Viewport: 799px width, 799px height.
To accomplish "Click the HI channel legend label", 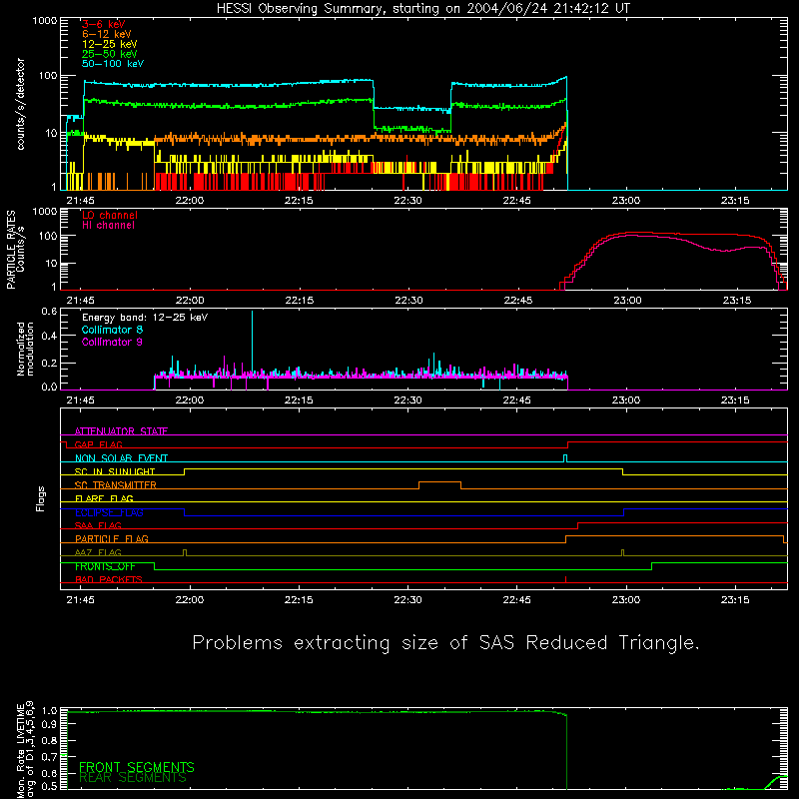I will pyautogui.click(x=109, y=226).
